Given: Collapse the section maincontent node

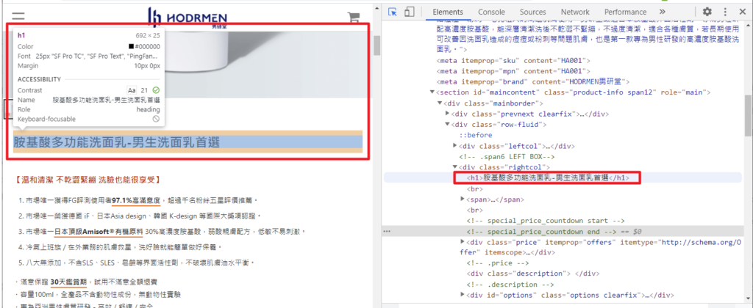Looking at the screenshot, I should pos(432,92).
